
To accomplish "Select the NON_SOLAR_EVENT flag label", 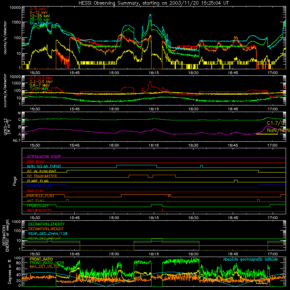I will [44, 166].
